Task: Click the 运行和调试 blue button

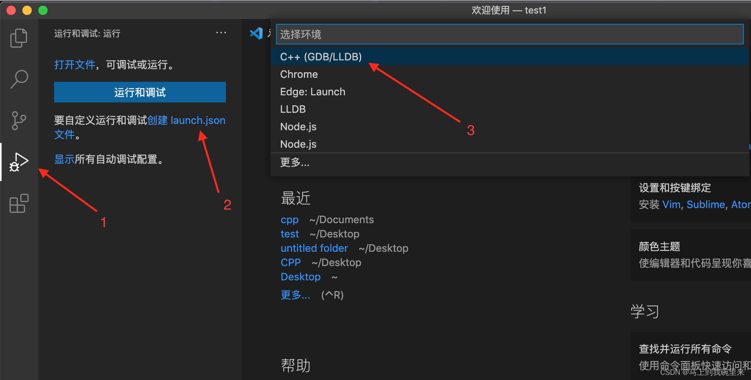Action: 140,92
